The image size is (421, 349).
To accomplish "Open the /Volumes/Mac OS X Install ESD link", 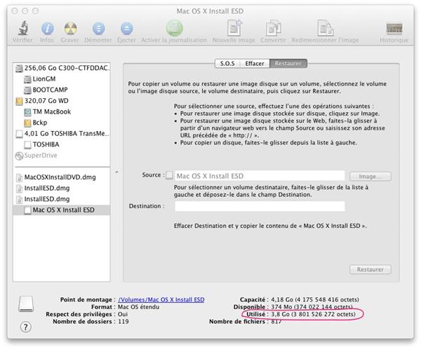I will click(x=161, y=299).
